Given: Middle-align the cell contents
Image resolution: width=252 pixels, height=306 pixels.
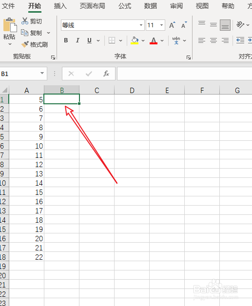Looking at the screenshot, I should [213, 25].
